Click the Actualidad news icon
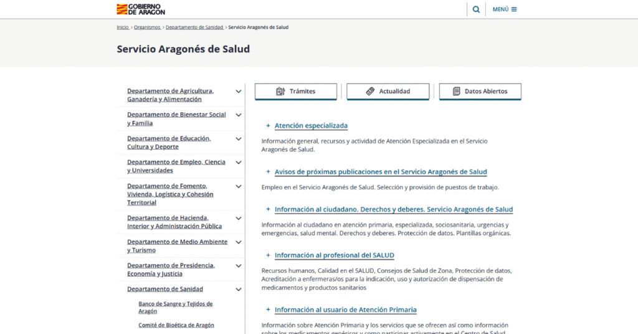 370,92
